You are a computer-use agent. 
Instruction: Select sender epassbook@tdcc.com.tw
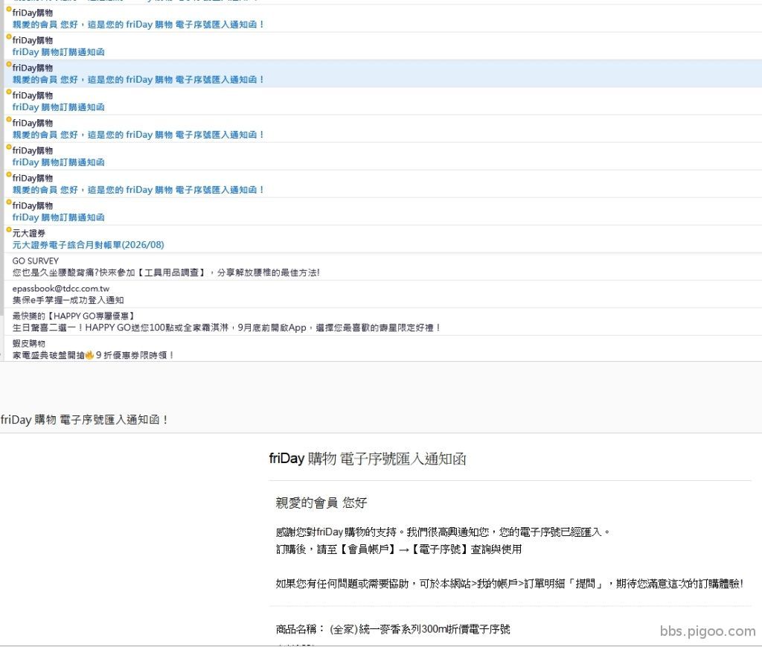click(61, 289)
